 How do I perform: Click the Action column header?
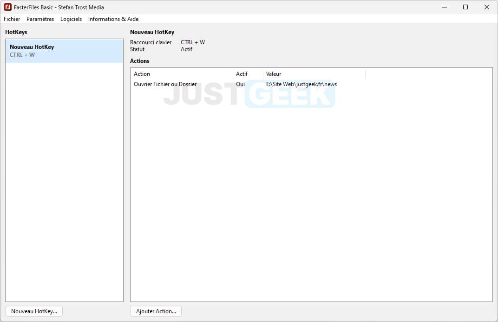(x=182, y=74)
